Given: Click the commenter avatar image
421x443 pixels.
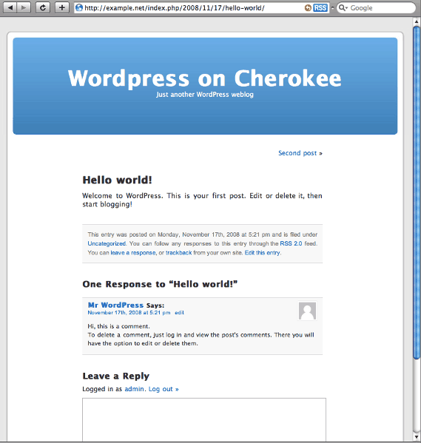Looking at the screenshot, I should (x=307, y=311).
